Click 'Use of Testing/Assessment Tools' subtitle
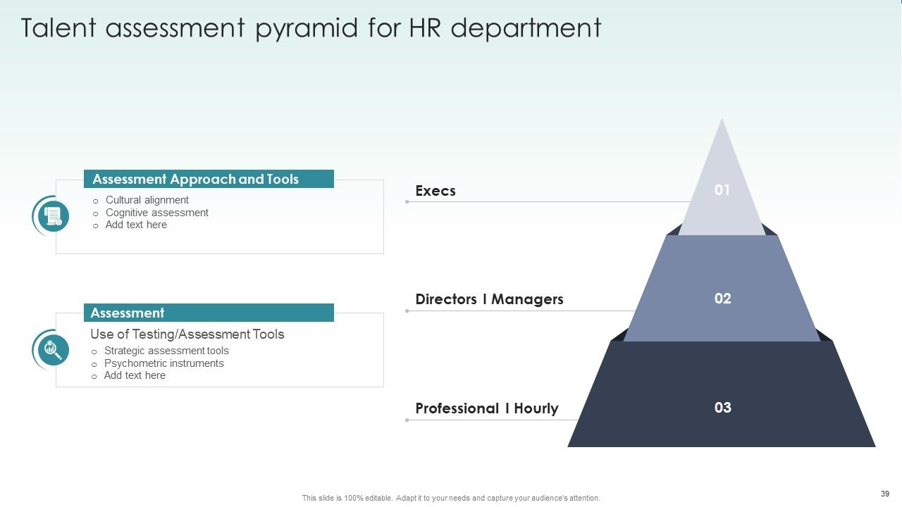 tap(187, 334)
